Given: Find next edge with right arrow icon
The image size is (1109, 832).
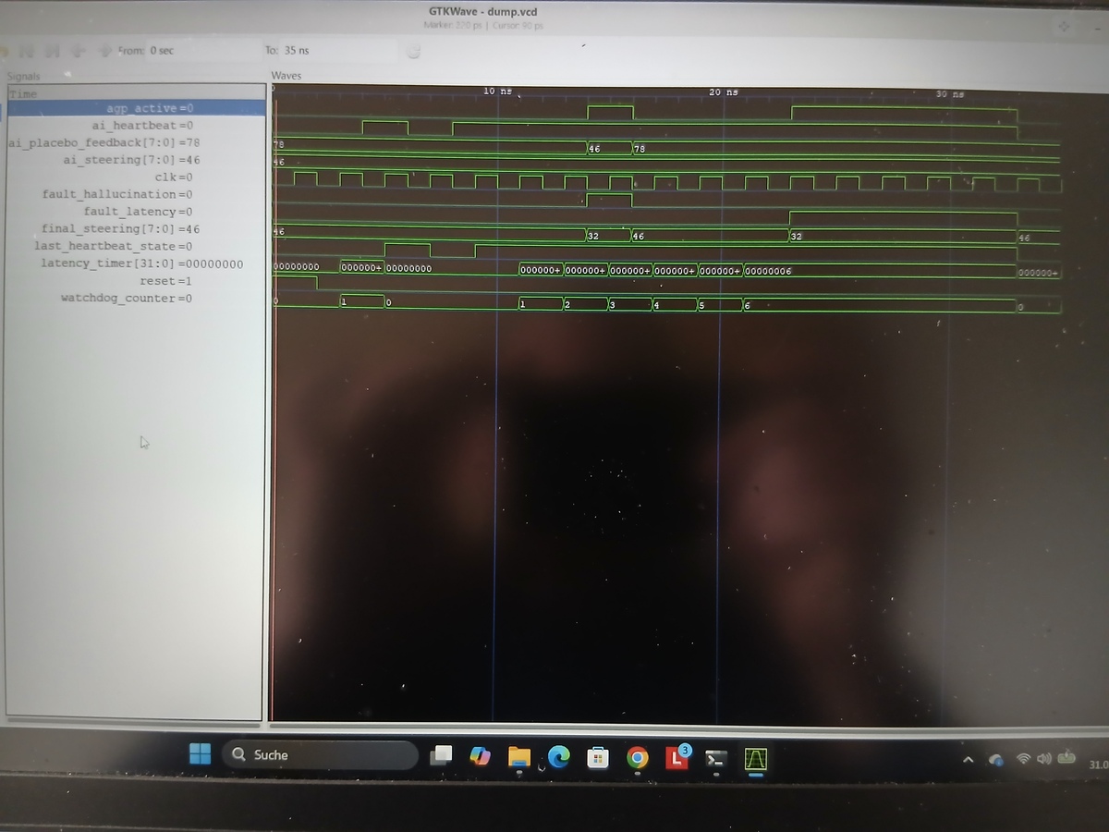Looking at the screenshot, I should 105,51.
